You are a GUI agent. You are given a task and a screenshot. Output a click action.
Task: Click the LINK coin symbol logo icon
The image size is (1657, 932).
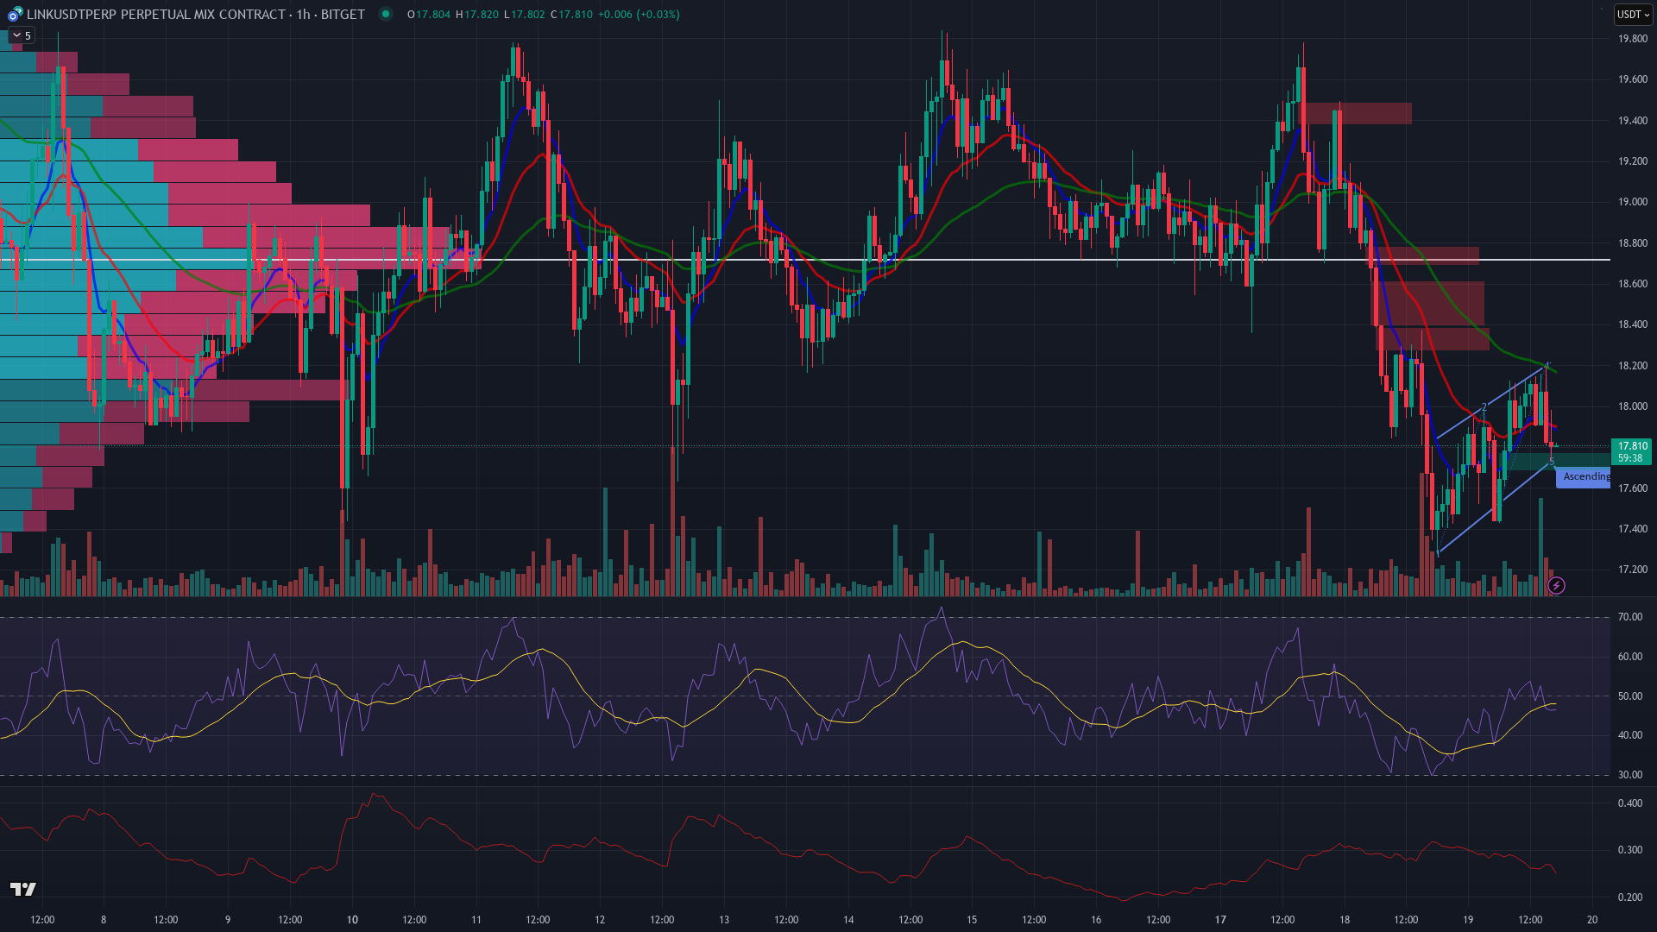tap(15, 15)
